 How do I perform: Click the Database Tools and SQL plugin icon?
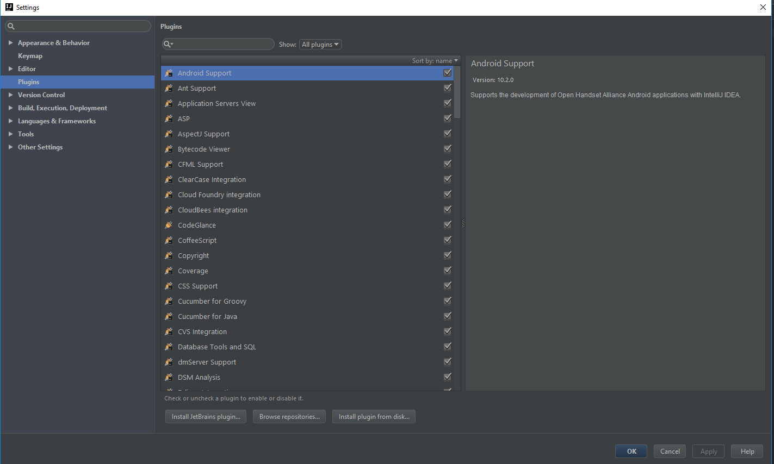(x=169, y=346)
